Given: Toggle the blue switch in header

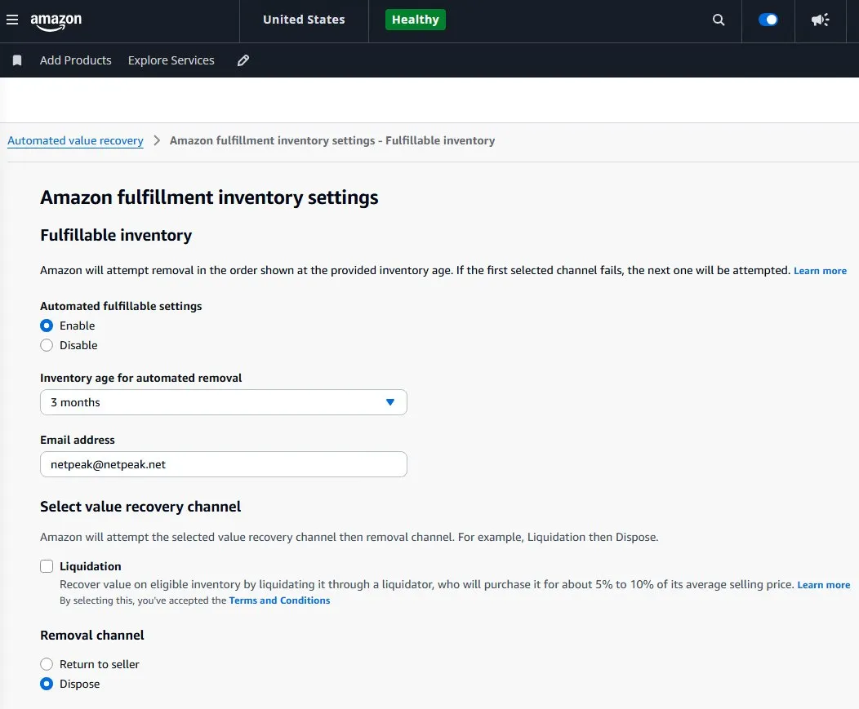Looking at the screenshot, I should pyautogui.click(x=768, y=20).
